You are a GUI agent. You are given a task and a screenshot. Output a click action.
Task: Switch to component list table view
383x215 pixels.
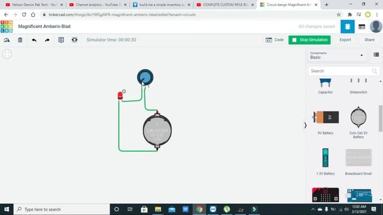tap(361, 27)
